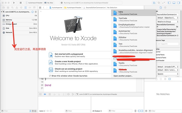This screenshot has height=113, width=182.
Task: Select the Memory gauge in debug navigator
Action: 20,20
